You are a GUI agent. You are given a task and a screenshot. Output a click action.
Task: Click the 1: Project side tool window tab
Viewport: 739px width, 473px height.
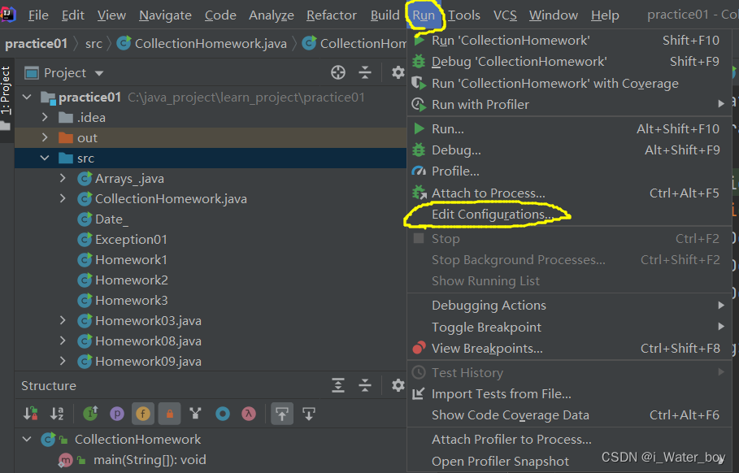tap(7, 98)
